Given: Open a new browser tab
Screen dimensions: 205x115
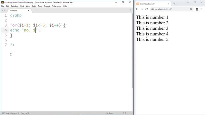Looking at the screenshot, I should pos(174,4).
